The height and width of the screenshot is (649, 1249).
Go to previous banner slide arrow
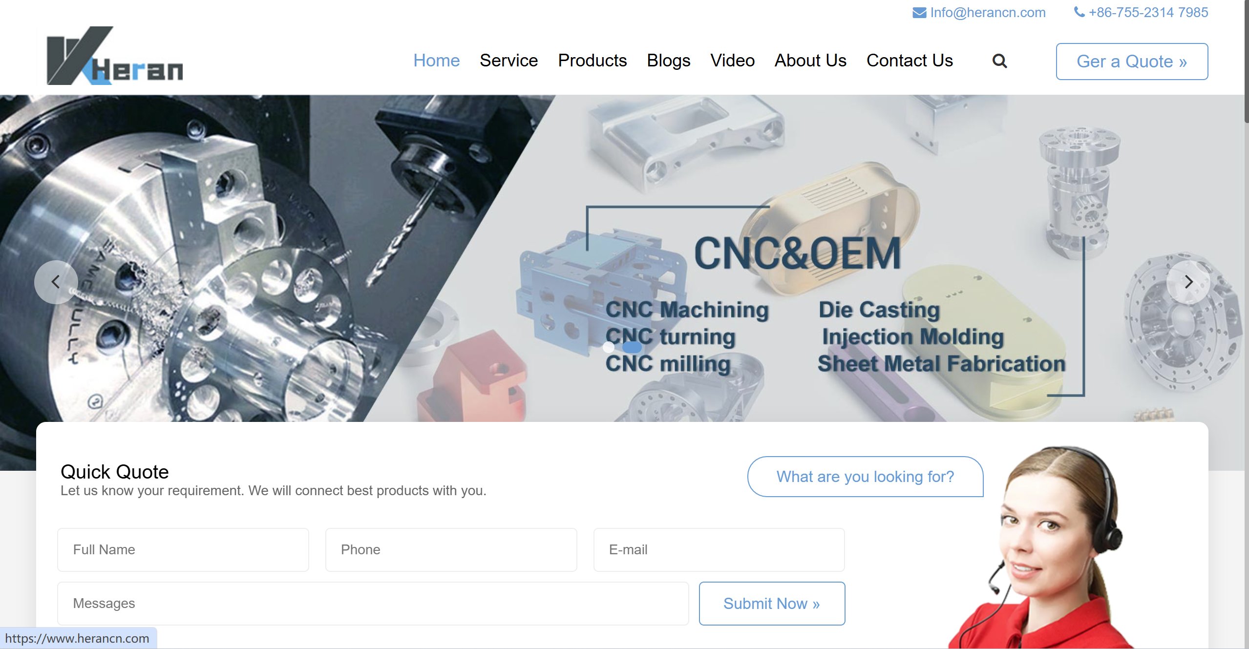[x=56, y=282]
